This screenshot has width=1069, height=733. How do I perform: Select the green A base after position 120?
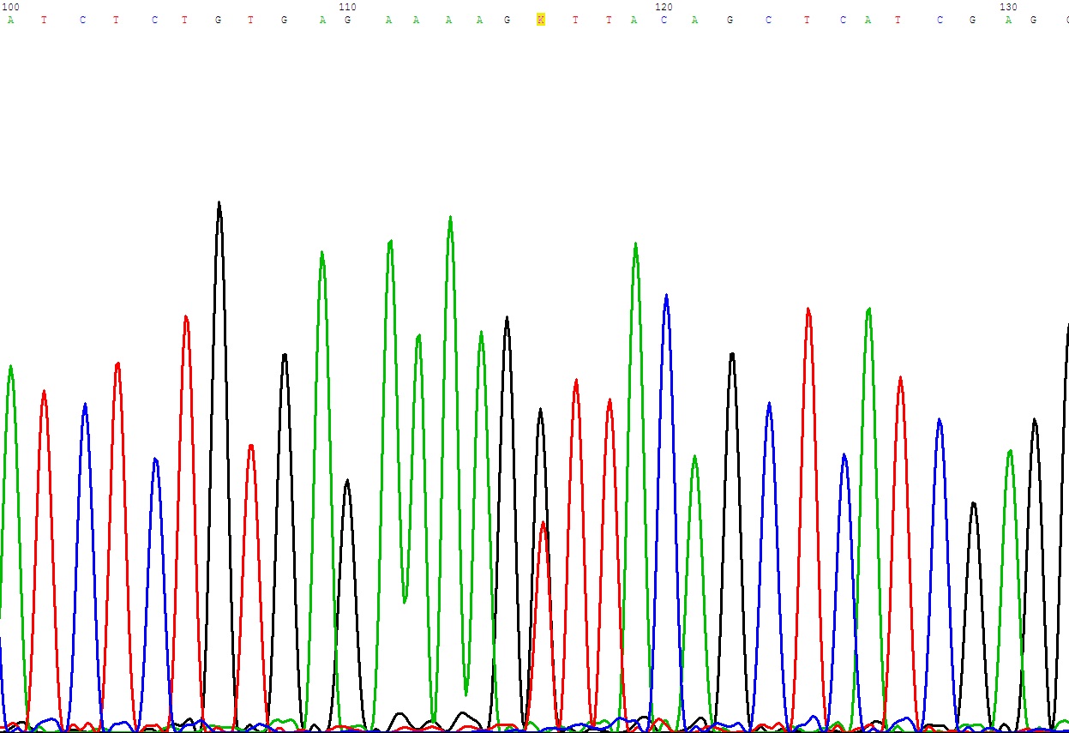(694, 20)
